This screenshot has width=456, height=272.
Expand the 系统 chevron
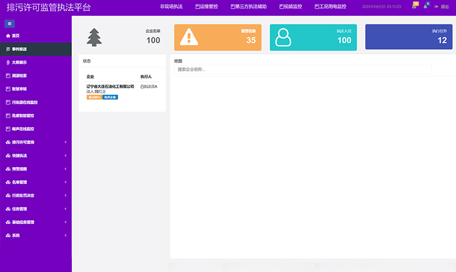point(66,236)
